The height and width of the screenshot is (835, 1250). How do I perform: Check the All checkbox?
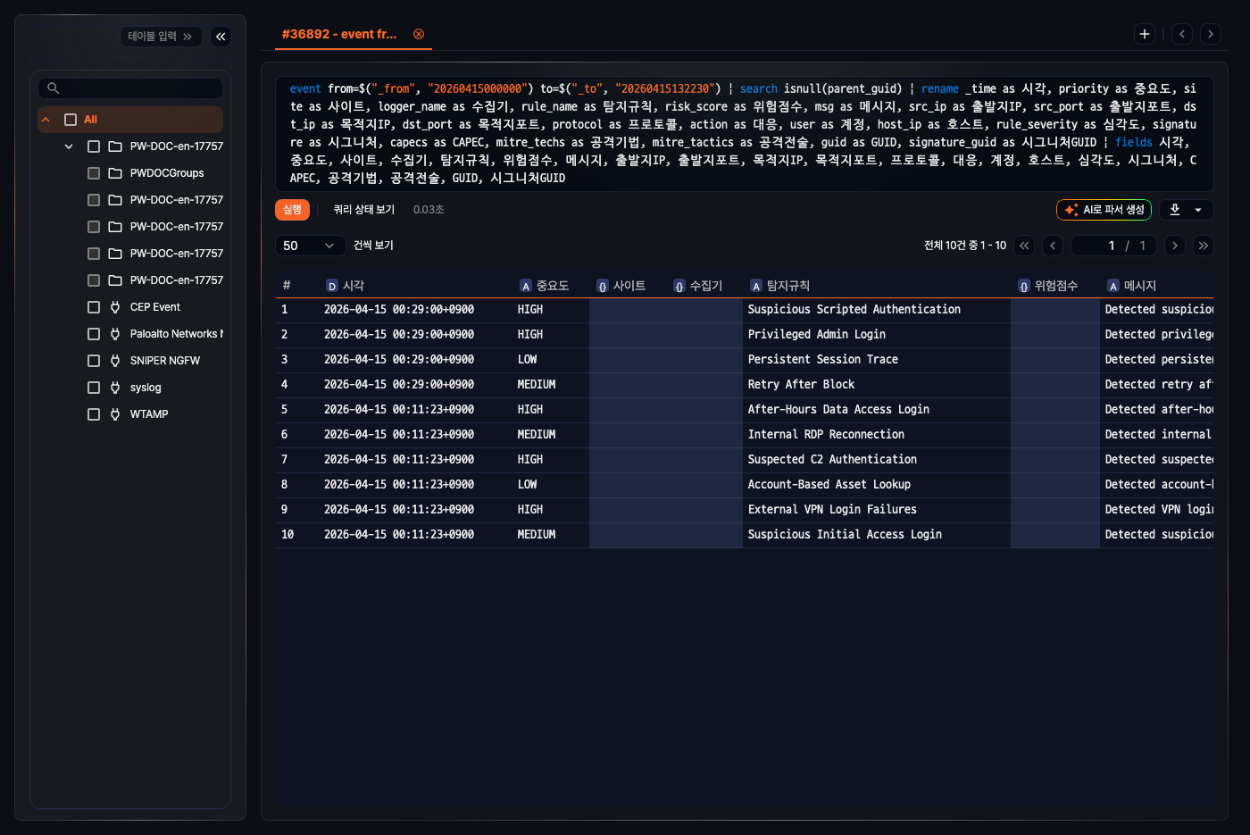pyautogui.click(x=71, y=120)
